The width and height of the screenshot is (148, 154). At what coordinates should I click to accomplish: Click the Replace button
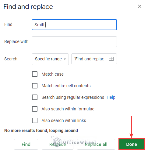pos(58,144)
